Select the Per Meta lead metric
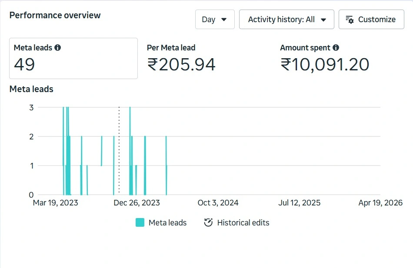Screen dimensions: 413x268 click(181, 59)
